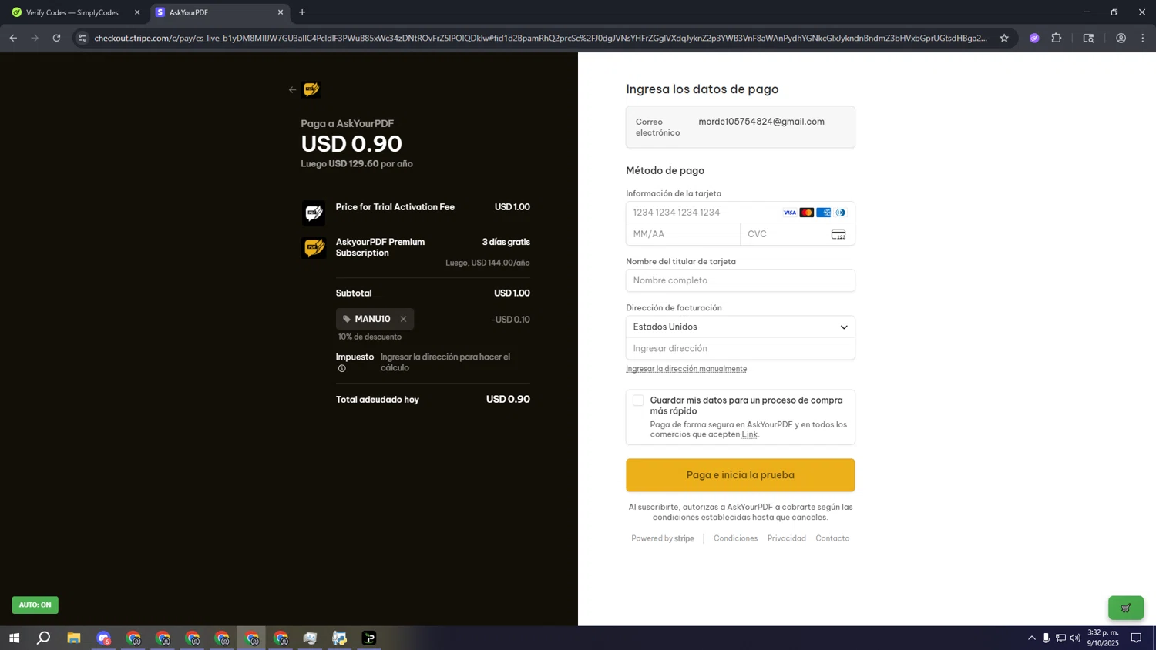The image size is (1156, 650).
Task: Click the Diners Club brand icon
Action: [x=841, y=213]
